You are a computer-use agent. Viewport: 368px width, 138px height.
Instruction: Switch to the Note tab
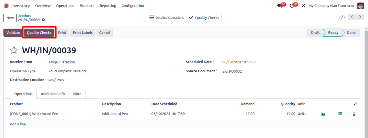77,94
